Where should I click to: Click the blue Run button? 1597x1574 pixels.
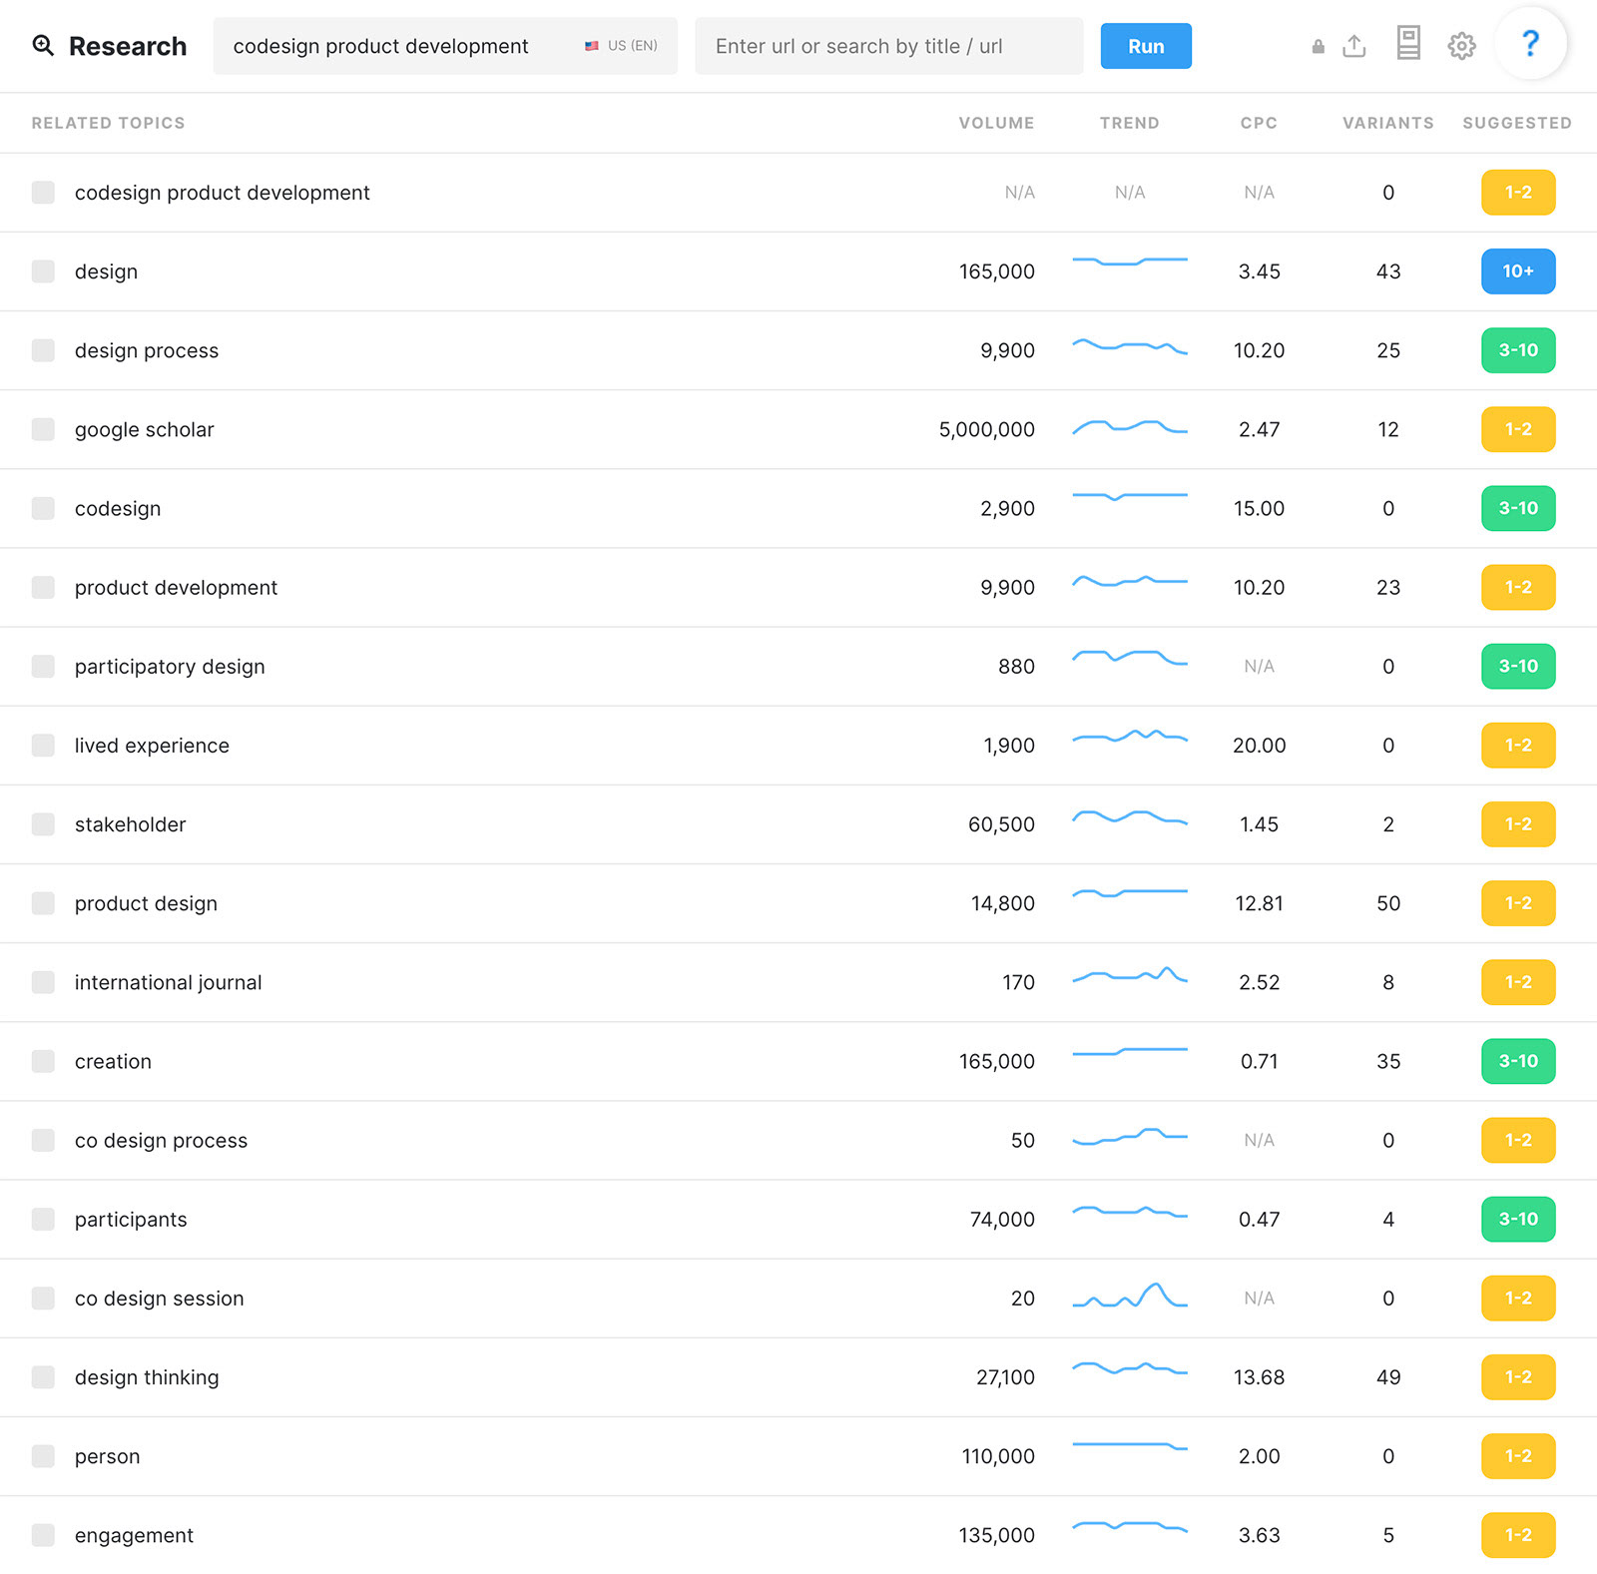(x=1146, y=46)
